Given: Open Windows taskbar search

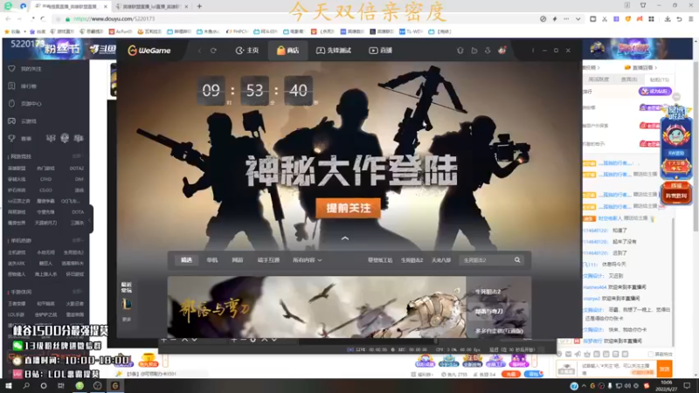Looking at the screenshot, I should (26, 386).
